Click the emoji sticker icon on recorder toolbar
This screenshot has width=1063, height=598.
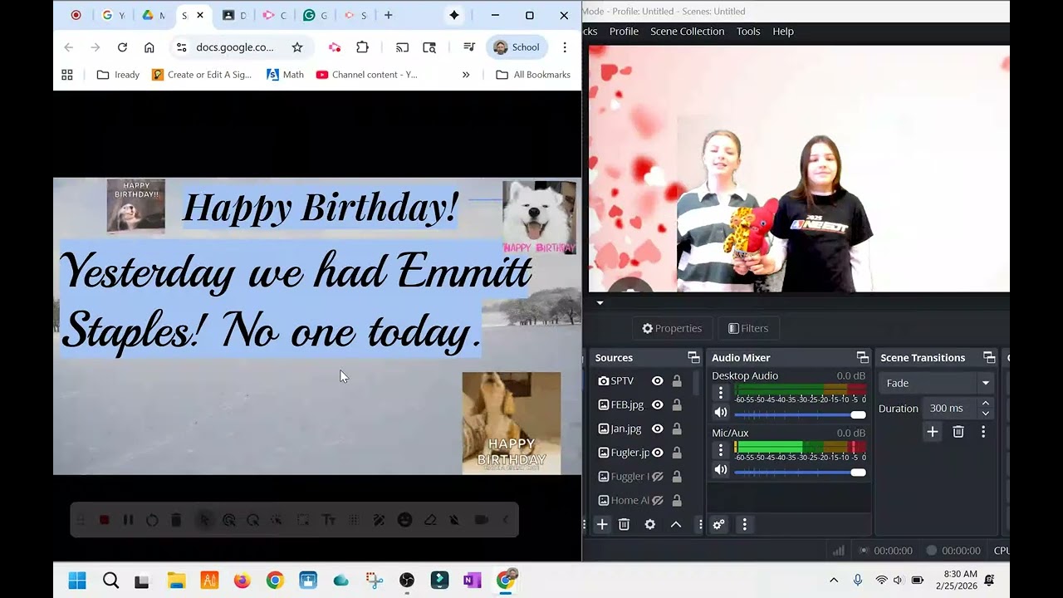tap(405, 520)
